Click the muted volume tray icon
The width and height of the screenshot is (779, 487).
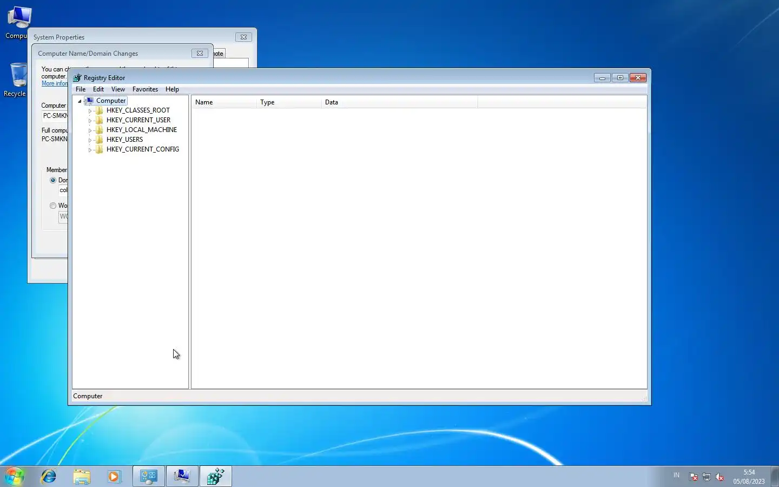[719, 477]
